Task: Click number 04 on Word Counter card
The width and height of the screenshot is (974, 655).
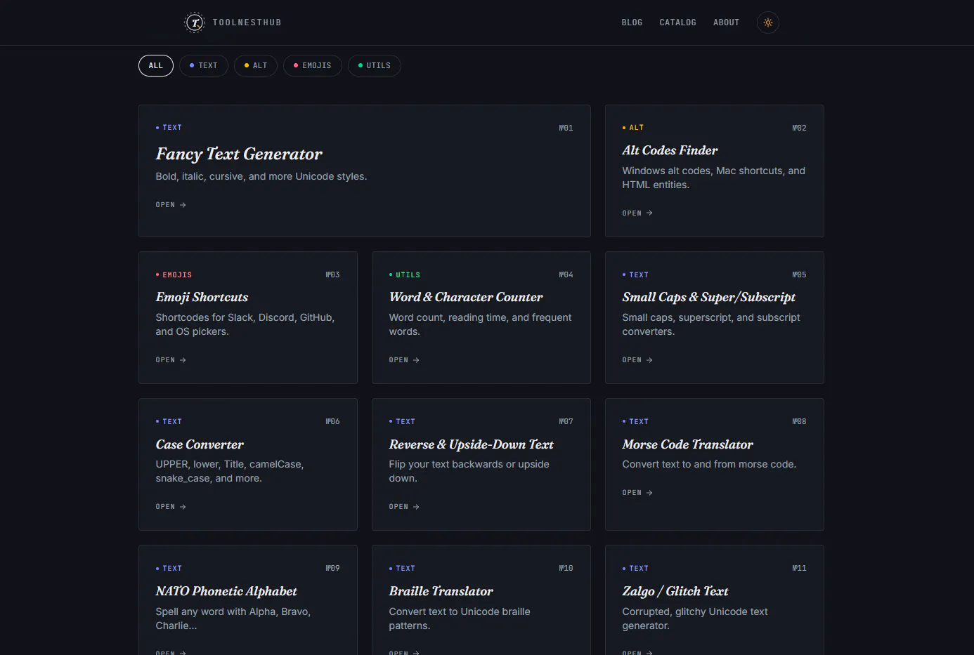Action: (x=566, y=275)
